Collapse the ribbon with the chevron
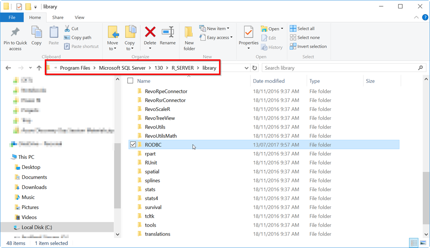 (416, 17)
